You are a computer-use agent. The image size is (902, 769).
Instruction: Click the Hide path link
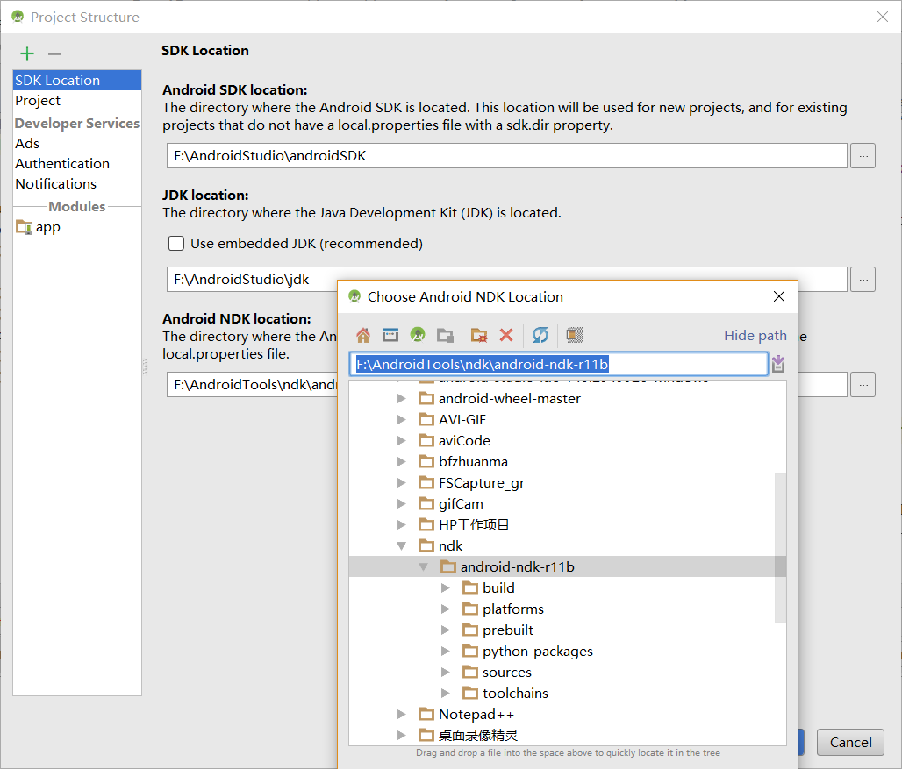[x=755, y=335]
